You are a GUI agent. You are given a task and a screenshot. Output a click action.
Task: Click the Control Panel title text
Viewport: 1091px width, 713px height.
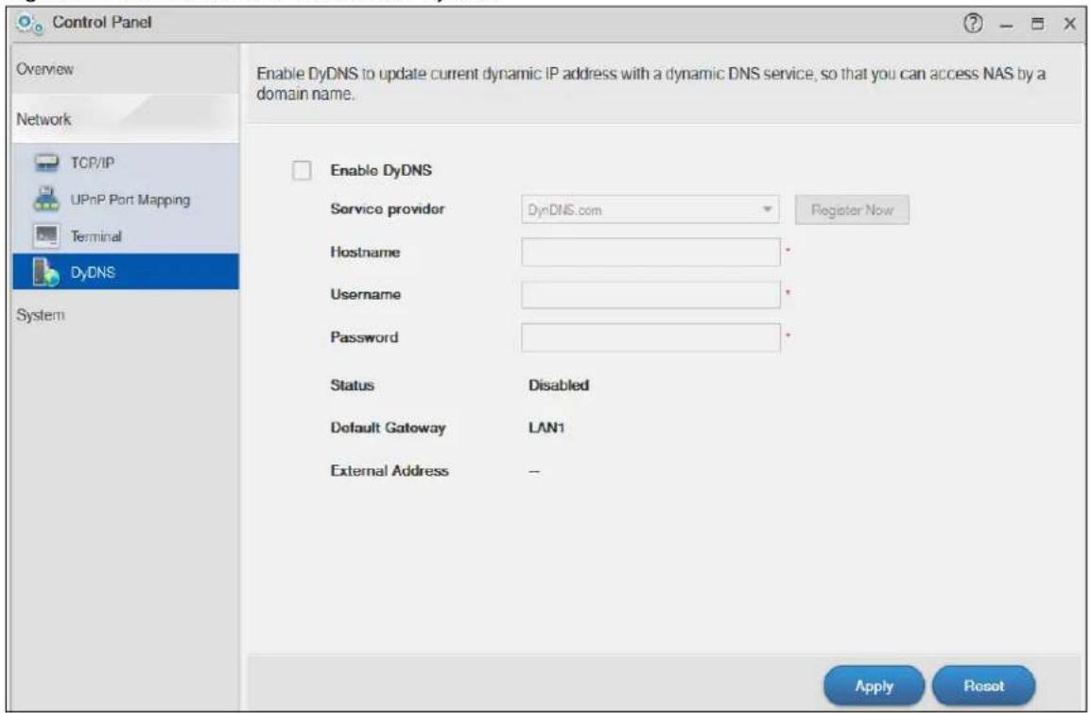coord(101,23)
